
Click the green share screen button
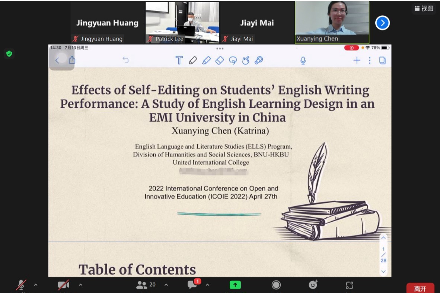click(x=235, y=285)
